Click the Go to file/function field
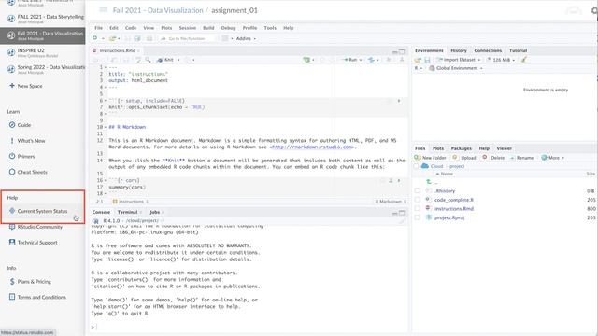 tap(188, 38)
